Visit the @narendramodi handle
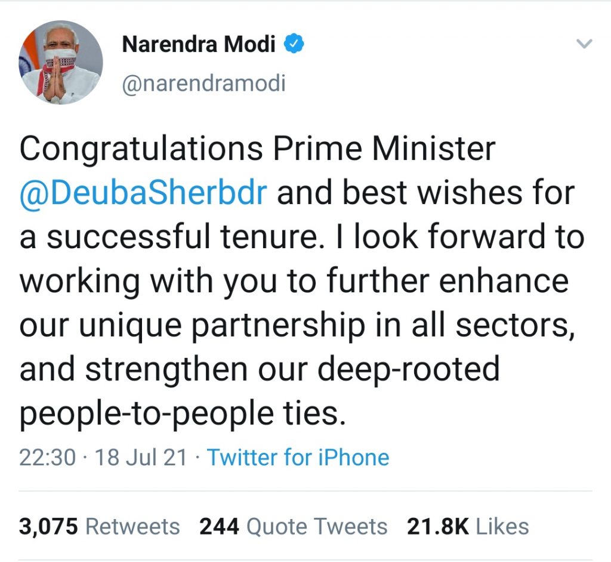611x562 pixels. (204, 83)
